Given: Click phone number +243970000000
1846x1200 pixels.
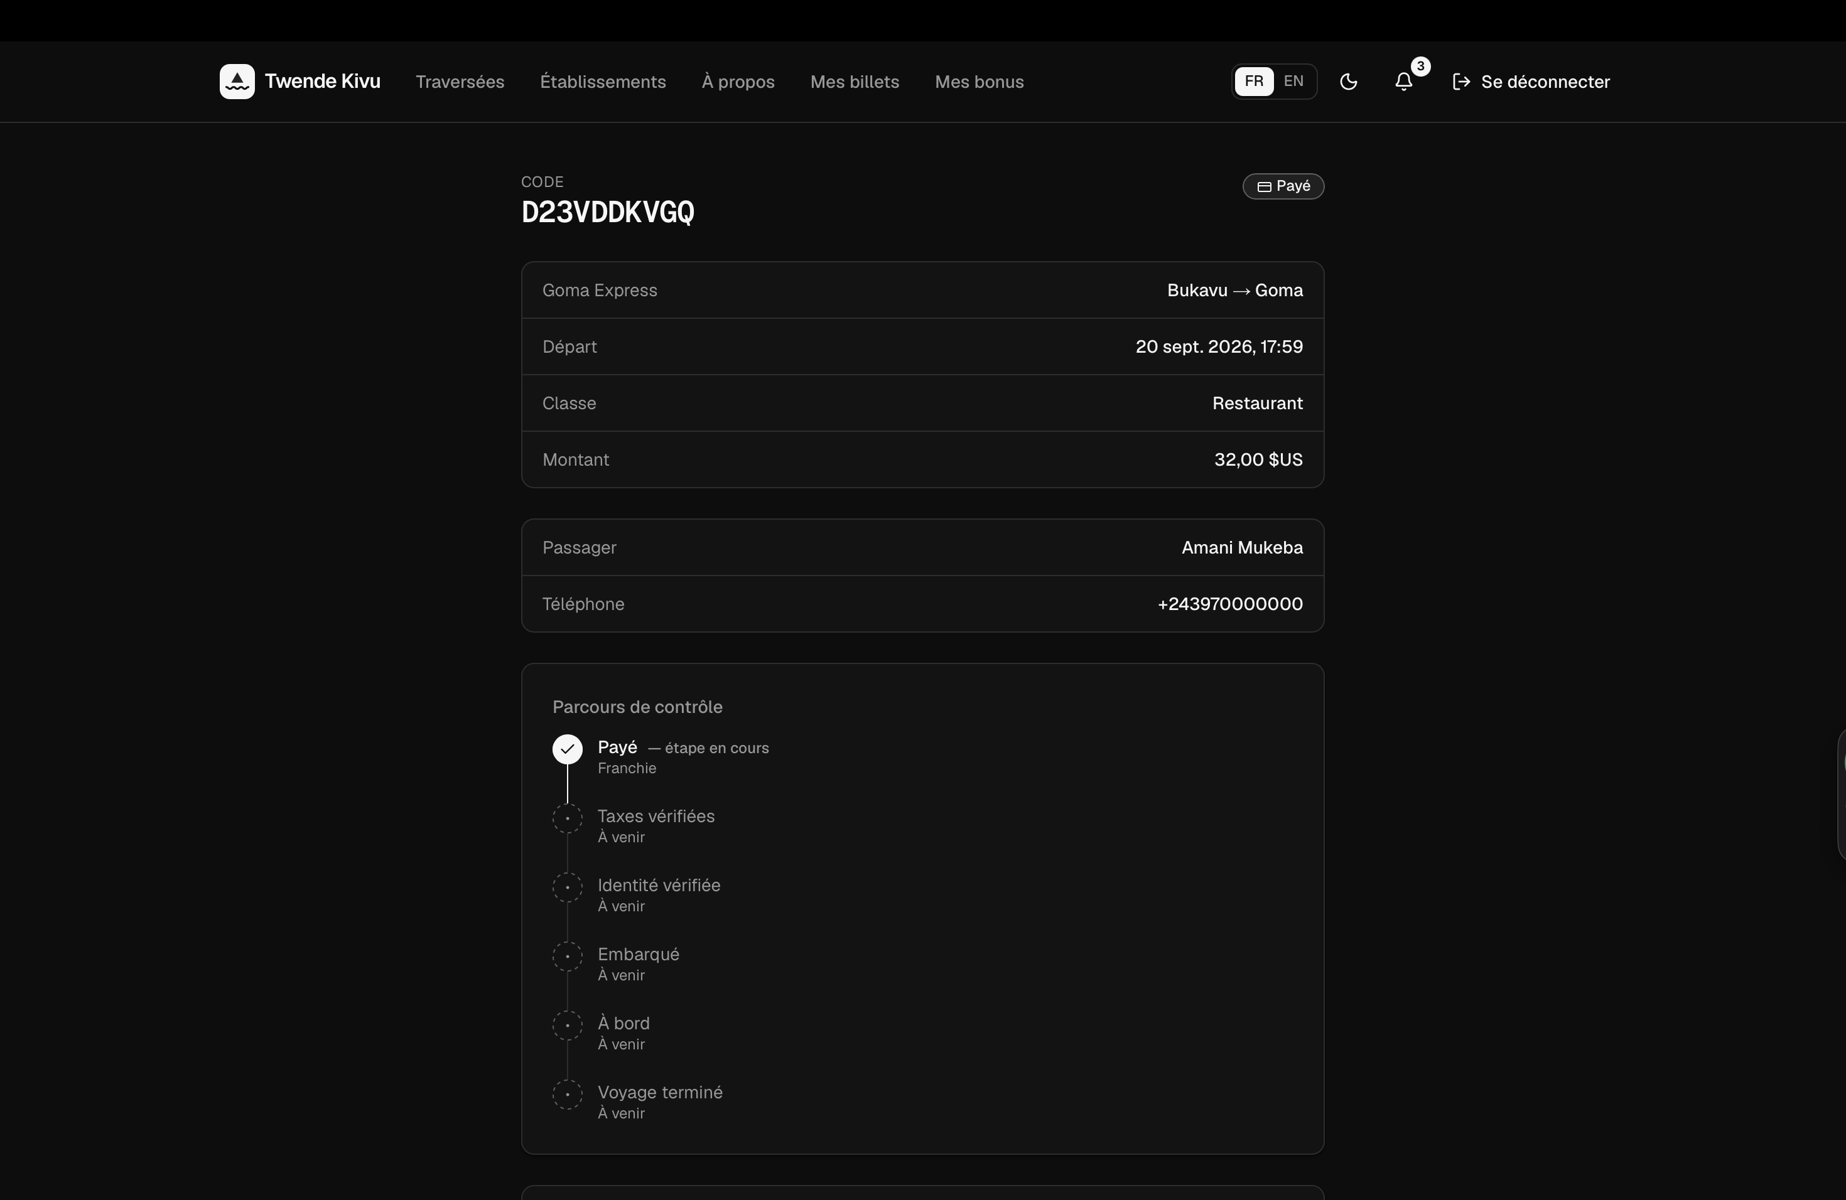Looking at the screenshot, I should (x=1229, y=604).
